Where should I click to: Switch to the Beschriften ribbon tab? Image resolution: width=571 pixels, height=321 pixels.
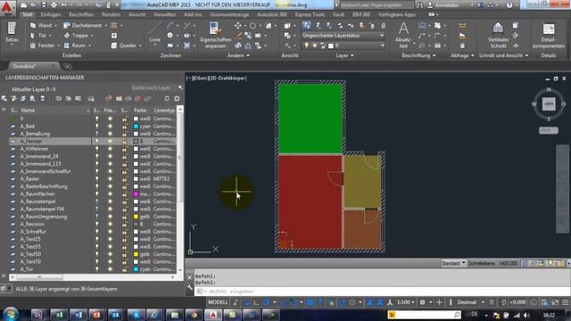click(x=81, y=14)
